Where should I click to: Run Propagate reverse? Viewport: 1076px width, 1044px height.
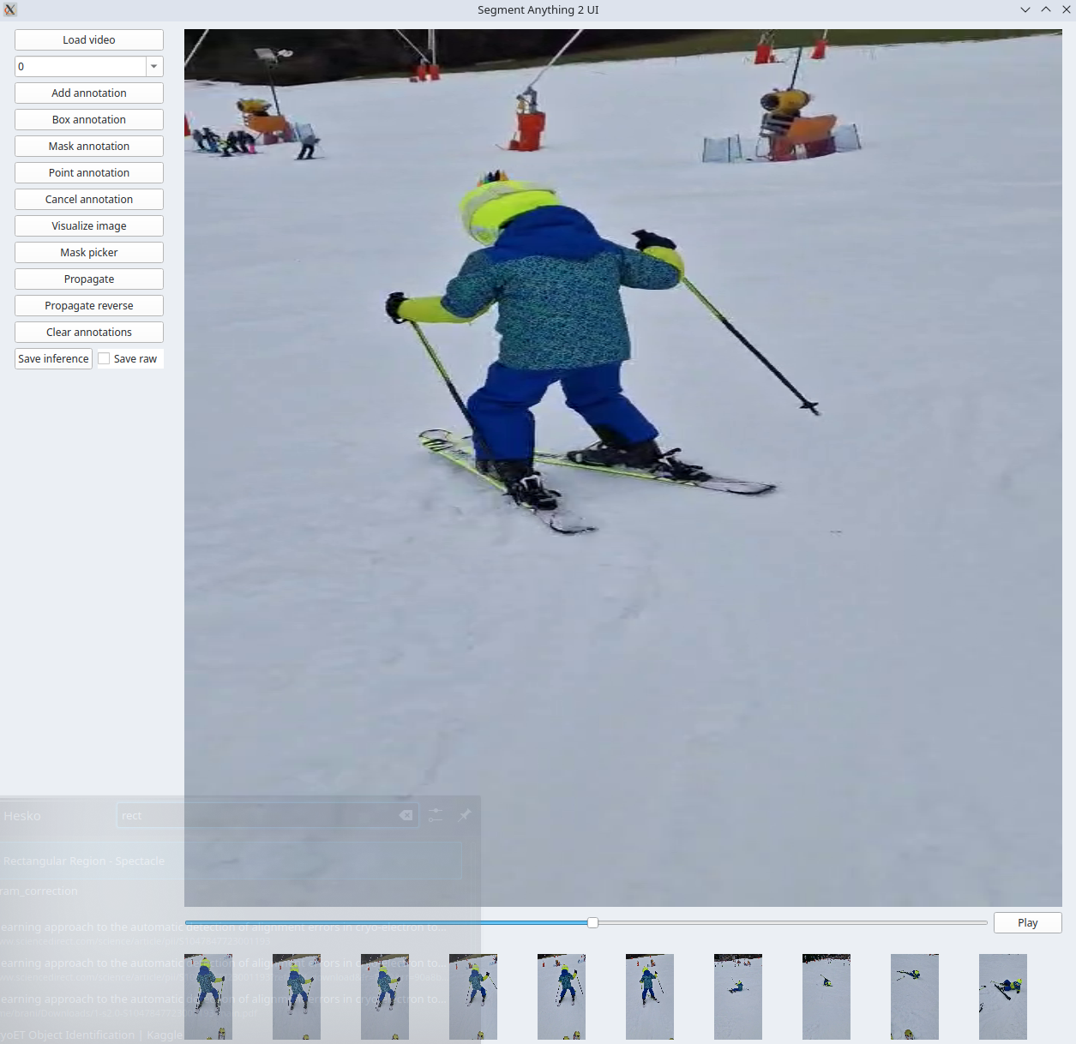pyautogui.click(x=89, y=306)
